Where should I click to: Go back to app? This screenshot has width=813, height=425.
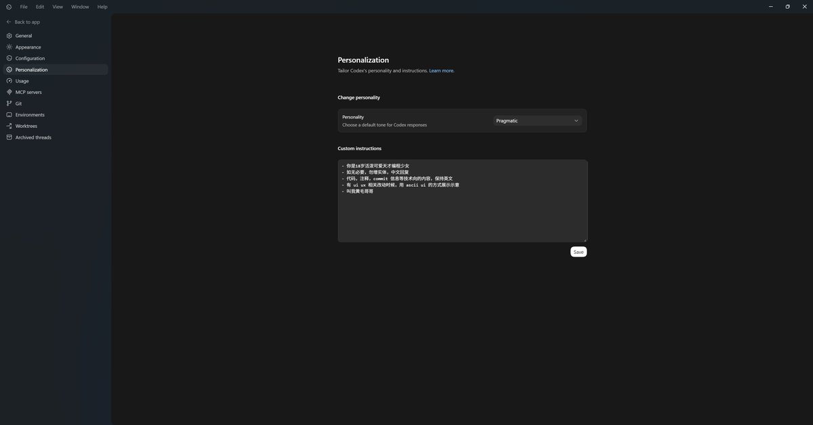tap(23, 22)
